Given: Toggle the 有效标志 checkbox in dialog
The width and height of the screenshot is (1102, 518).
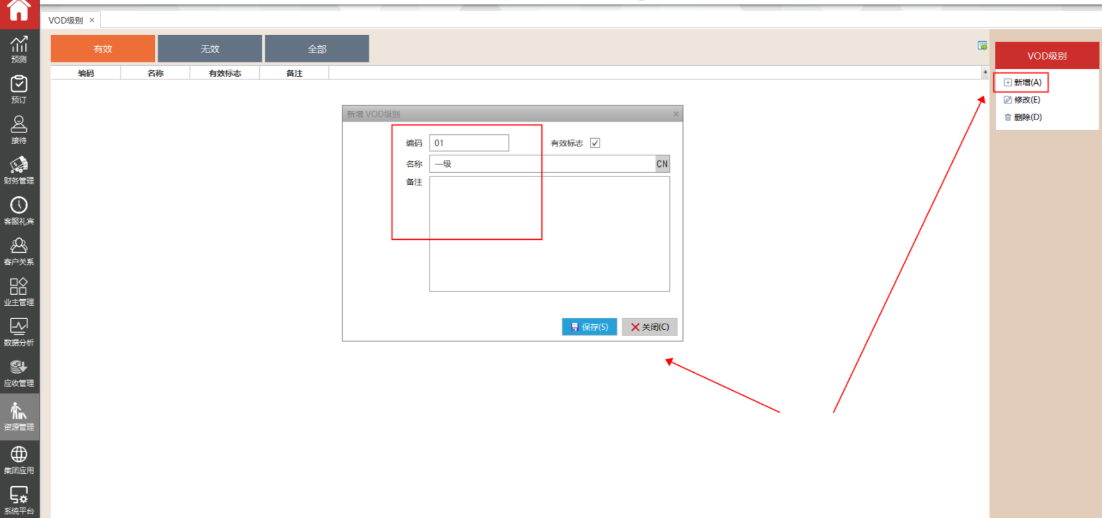Looking at the screenshot, I should click(x=595, y=143).
